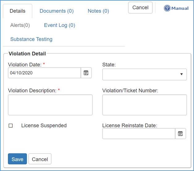Click inside the State select box
Viewport: 194px width, 171px height.
coord(141,75)
